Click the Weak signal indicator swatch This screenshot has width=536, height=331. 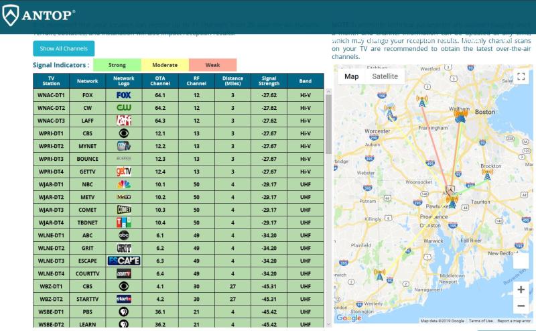click(212, 65)
